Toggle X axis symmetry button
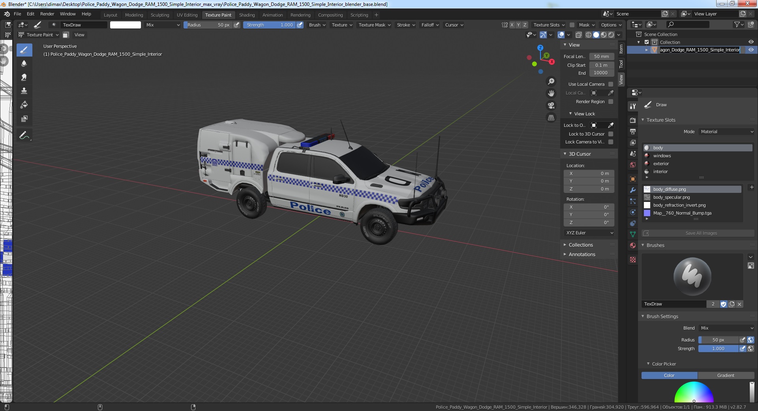The height and width of the screenshot is (411, 758). (512, 25)
